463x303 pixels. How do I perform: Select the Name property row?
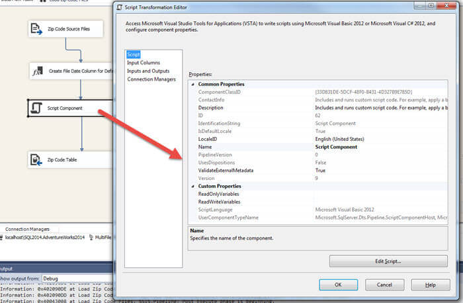point(318,147)
